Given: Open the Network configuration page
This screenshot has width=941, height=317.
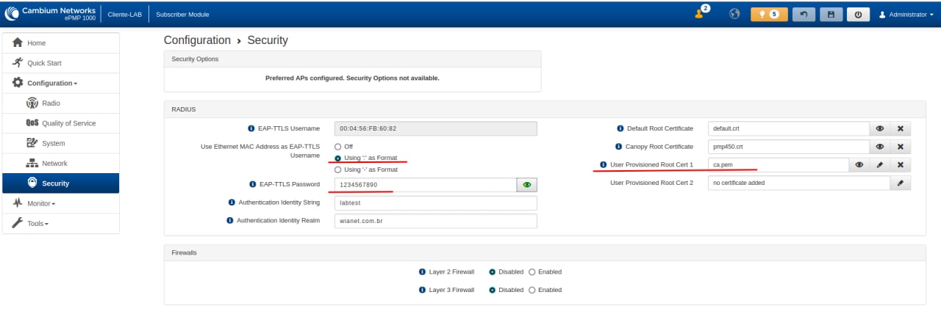Looking at the screenshot, I should 61,163.
